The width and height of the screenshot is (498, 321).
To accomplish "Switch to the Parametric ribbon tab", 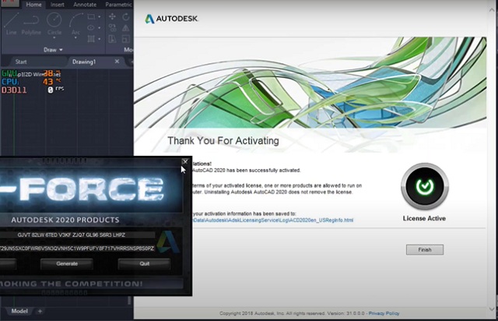I will click(118, 5).
